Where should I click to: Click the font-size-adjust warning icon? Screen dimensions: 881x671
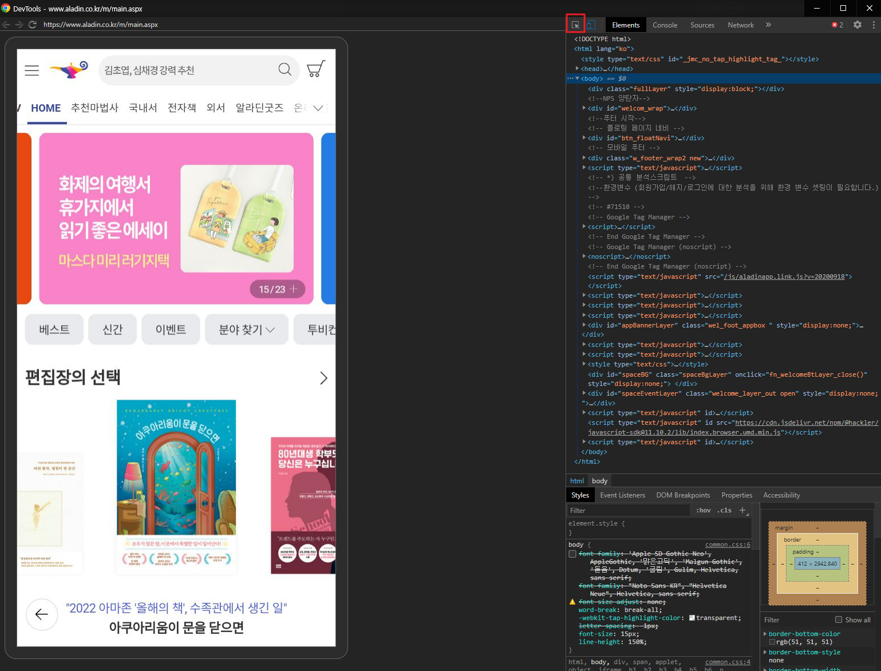tap(572, 602)
